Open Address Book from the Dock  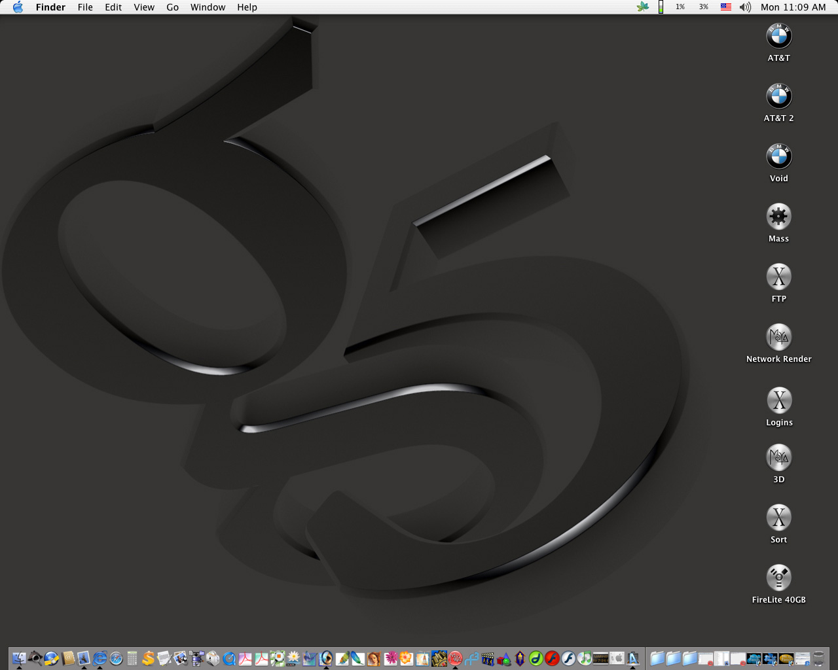pyautogui.click(x=68, y=658)
